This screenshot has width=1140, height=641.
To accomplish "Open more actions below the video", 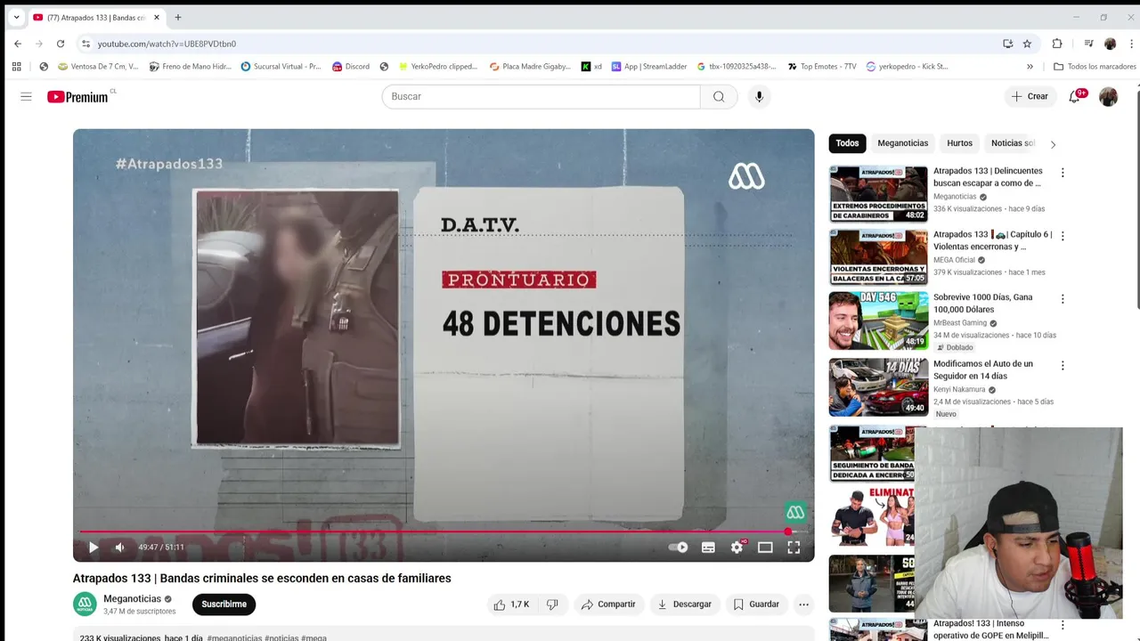I will click(803, 604).
